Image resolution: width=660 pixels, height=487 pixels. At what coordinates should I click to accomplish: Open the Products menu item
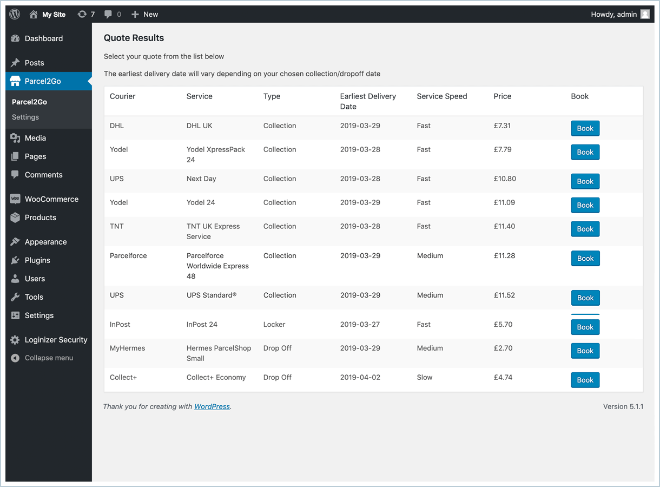40,218
